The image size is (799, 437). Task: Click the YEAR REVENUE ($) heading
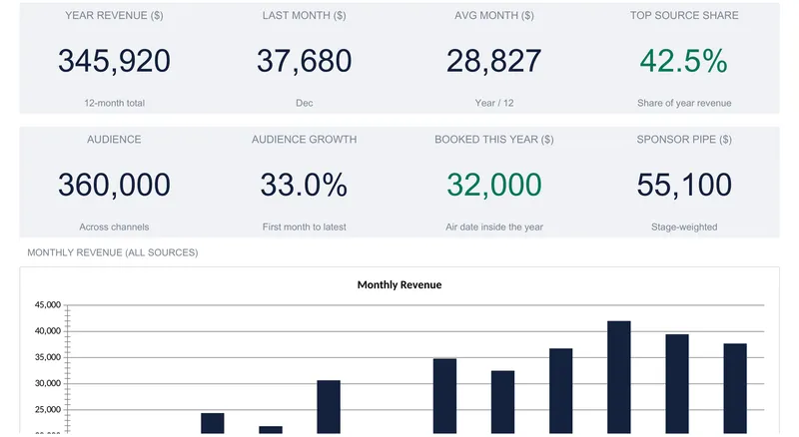click(x=114, y=15)
